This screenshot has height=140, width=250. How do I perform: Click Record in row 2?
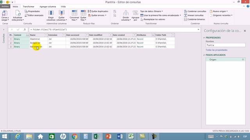pyautogui.click(x=140, y=43)
